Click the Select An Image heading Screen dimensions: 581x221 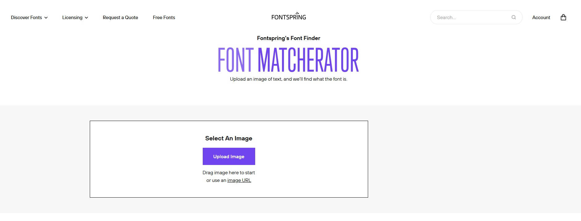pyautogui.click(x=229, y=138)
